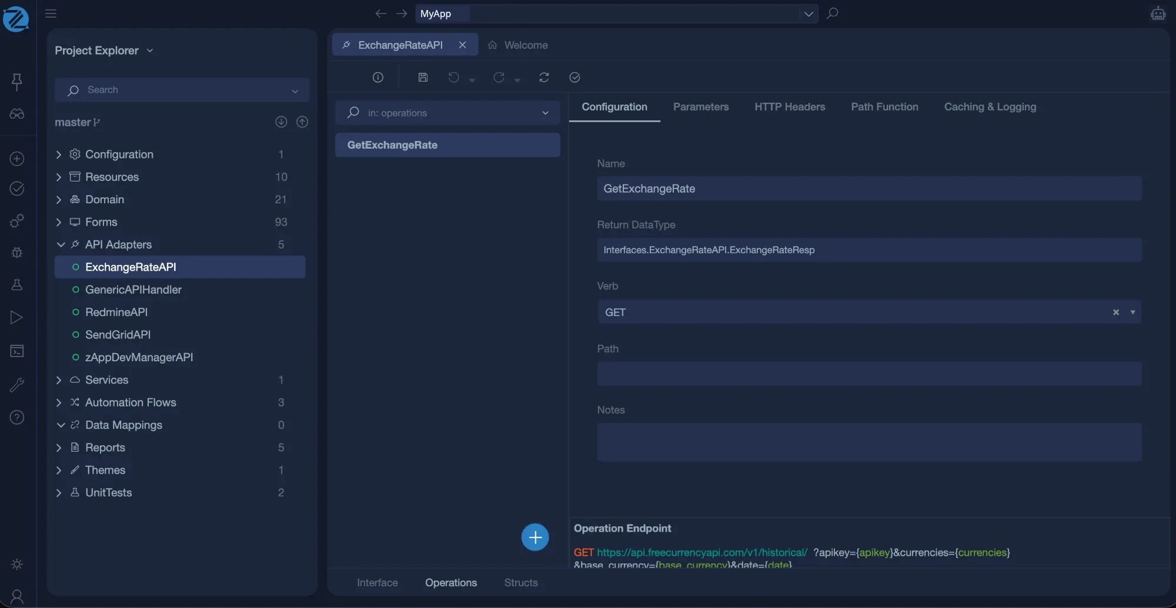Click the navigate back arrow
1176x608 pixels.
click(x=380, y=14)
